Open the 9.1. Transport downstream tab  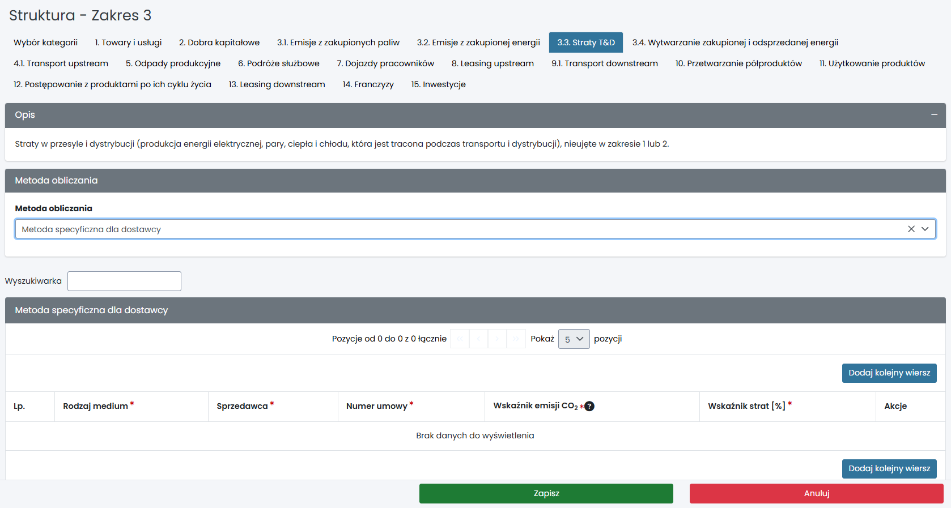pos(604,63)
